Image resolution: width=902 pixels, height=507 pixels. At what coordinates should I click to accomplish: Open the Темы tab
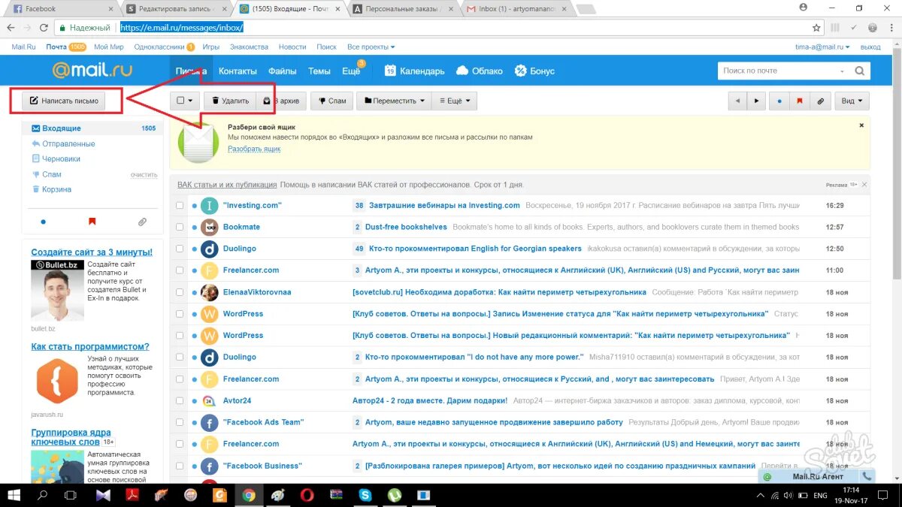(x=319, y=71)
